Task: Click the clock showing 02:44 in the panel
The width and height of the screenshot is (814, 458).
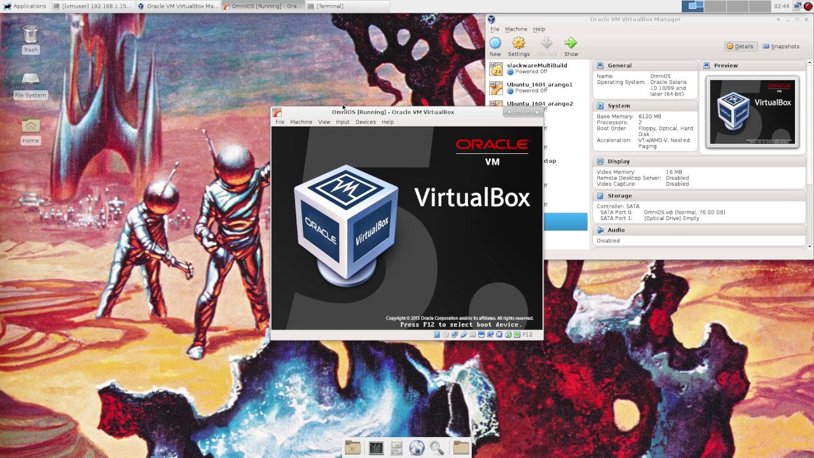Action: pos(782,6)
